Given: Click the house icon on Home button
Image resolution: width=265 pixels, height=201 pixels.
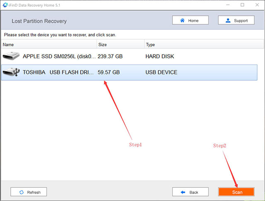Looking at the screenshot, I should point(182,20).
